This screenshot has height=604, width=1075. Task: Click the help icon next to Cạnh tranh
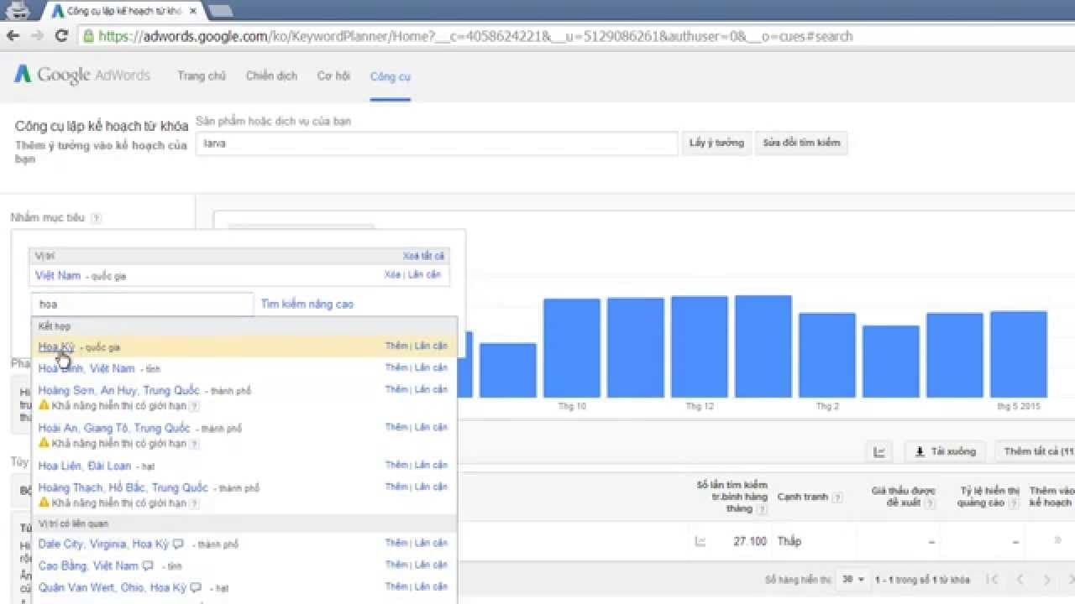(837, 497)
